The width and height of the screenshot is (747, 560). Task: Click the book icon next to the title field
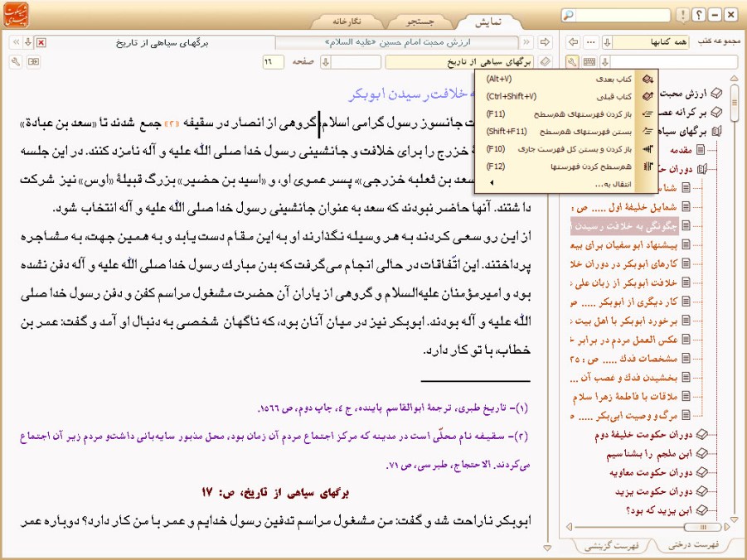click(x=546, y=62)
